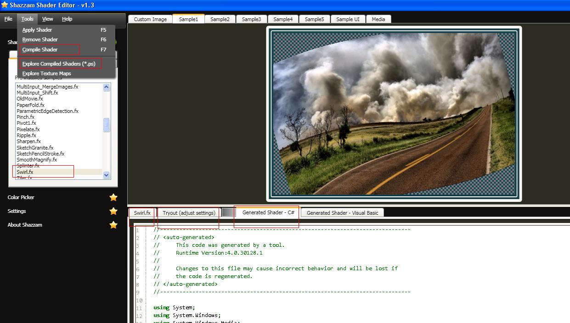
Task: Open the Media tab
Action: (378, 19)
